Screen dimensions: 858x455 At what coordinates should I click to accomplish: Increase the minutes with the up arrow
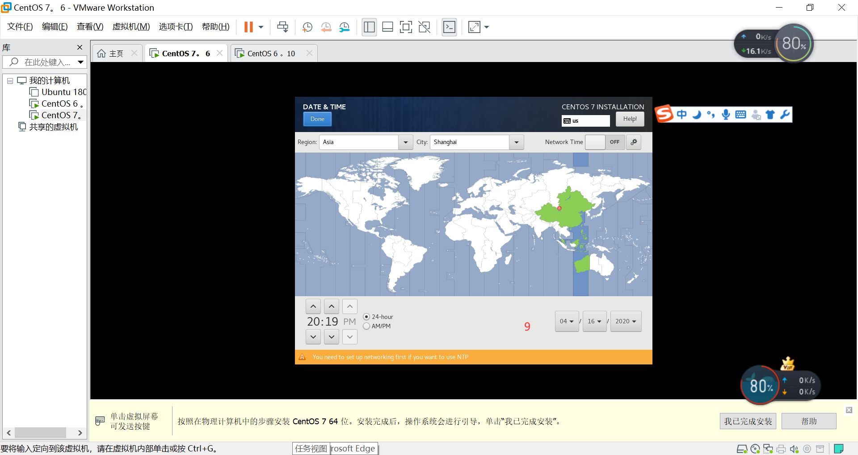[332, 306]
